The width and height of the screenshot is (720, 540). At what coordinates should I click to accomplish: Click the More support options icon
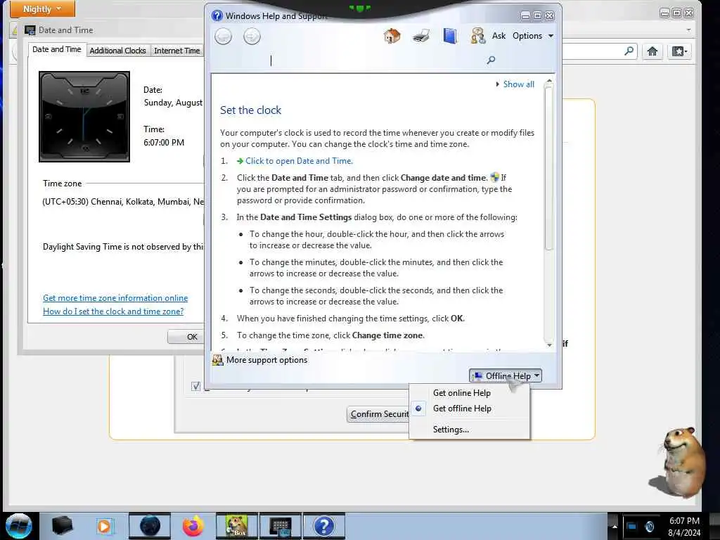pos(218,360)
